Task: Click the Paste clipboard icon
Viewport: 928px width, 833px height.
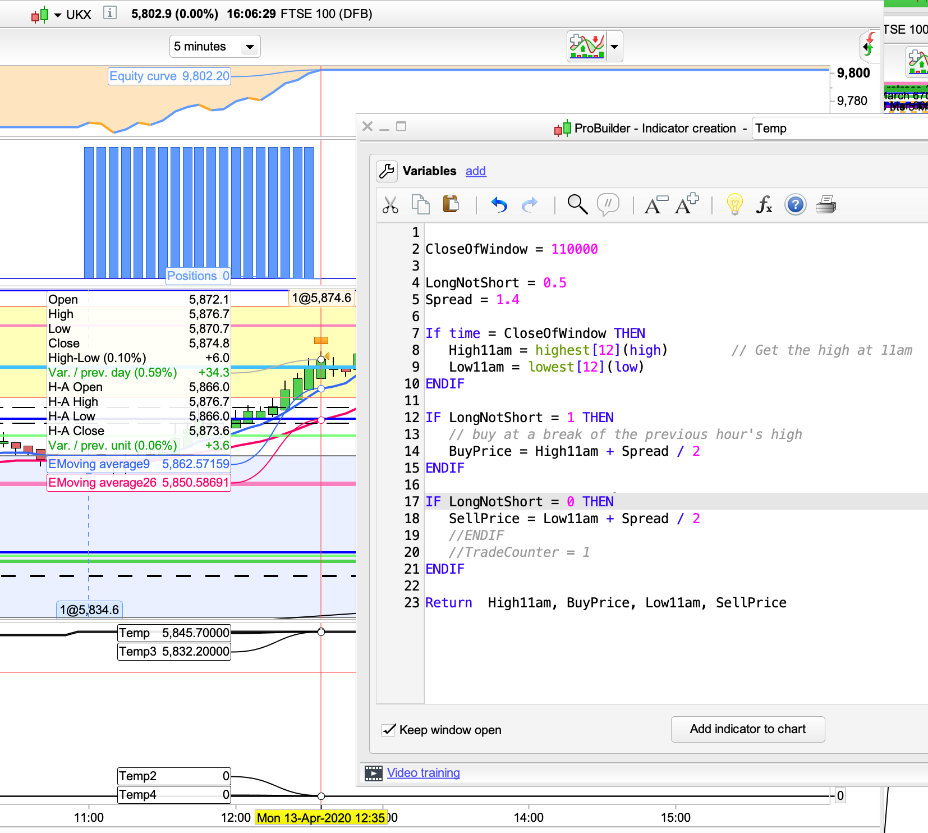Action: (x=451, y=204)
